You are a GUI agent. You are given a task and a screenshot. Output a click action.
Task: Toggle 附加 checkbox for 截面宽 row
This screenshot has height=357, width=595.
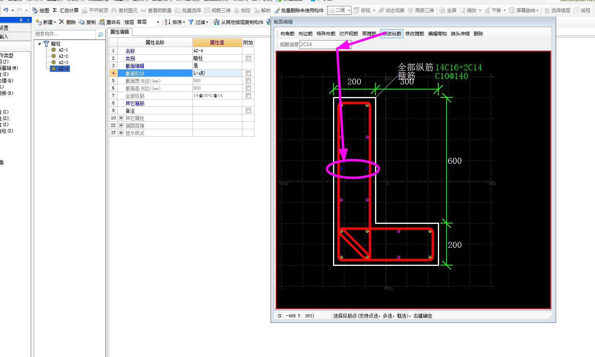[x=248, y=81]
